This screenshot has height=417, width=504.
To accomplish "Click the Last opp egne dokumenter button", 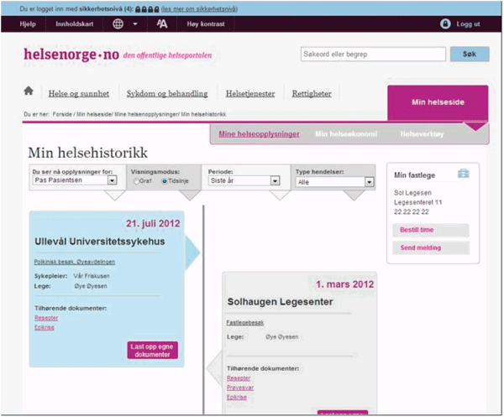I will coord(152,350).
